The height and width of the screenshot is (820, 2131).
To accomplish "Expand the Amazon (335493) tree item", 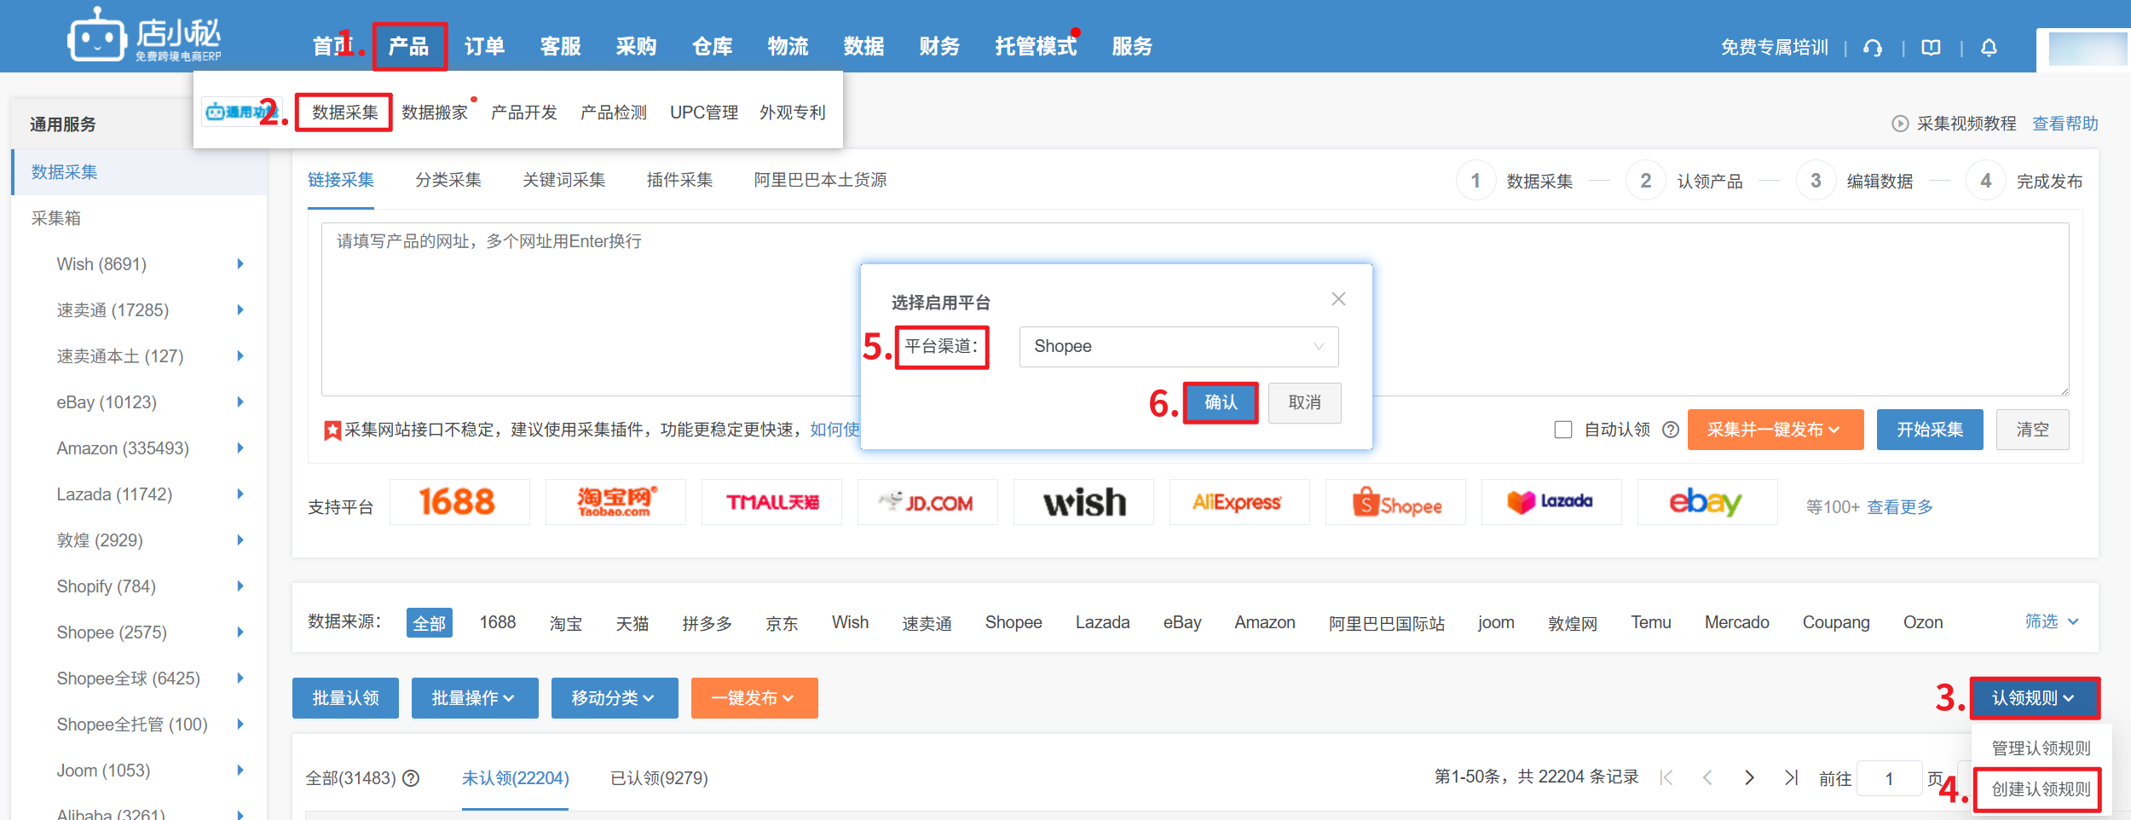I will 240,448.
